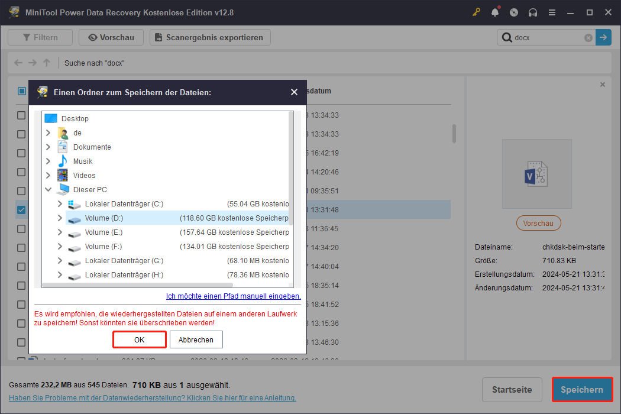The image size is (621, 414).
Task: Expand the Musik folder
Action: coord(48,161)
